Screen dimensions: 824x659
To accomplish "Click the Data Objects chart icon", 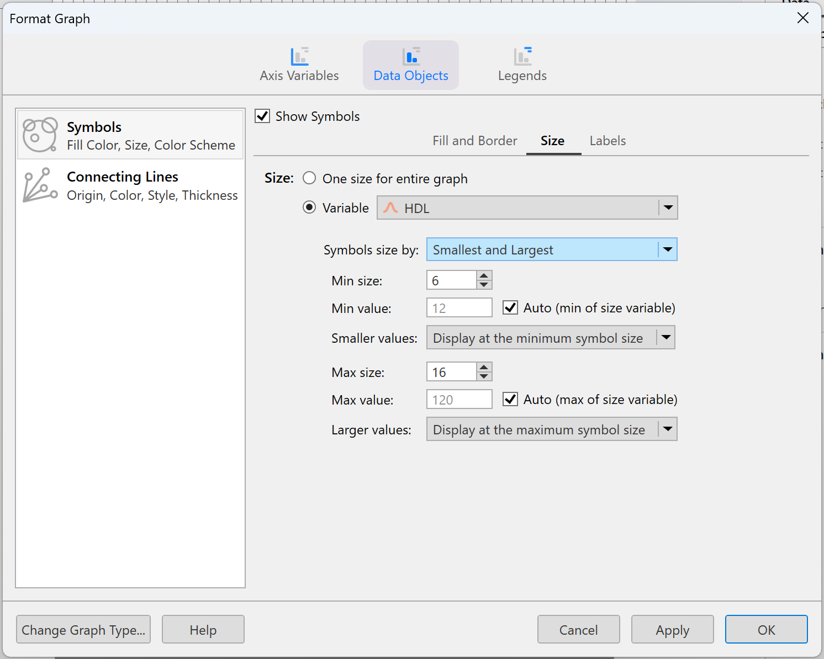I will click(411, 56).
